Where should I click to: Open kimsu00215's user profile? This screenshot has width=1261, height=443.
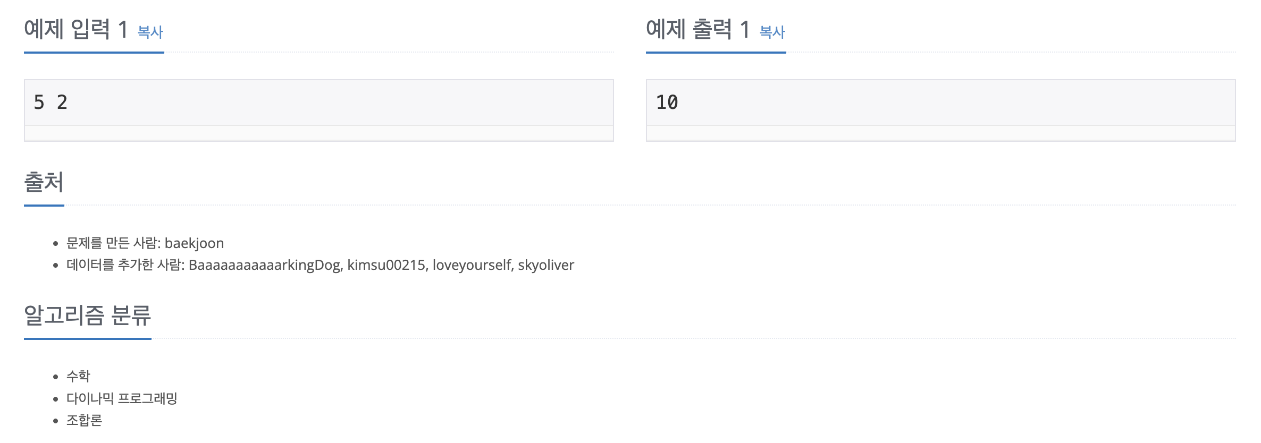[386, 265]
